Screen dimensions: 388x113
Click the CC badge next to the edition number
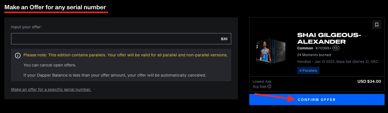tap(336, 48)
